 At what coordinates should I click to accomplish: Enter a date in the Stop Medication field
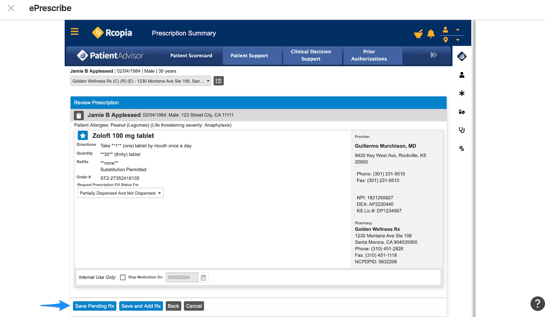(x=182, y=277)
